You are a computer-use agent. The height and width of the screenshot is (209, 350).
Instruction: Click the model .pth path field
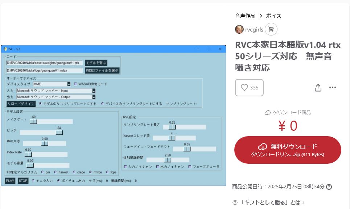click(x=44, y=63)
